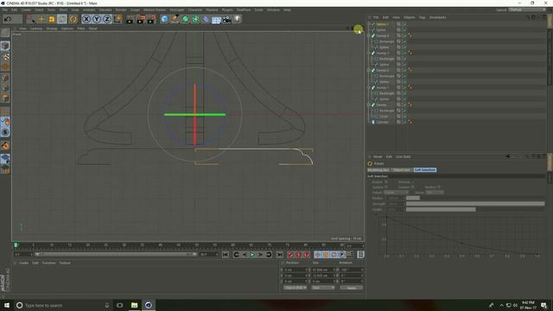Open the soft selection Mode dropdown
The height and width of the screenshot is (311, 553).
434,193
